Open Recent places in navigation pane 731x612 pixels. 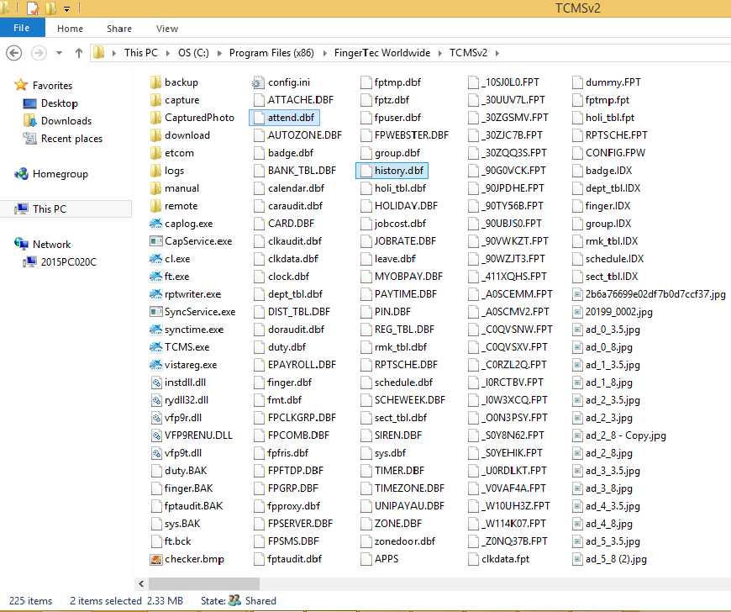click(71, 139)
